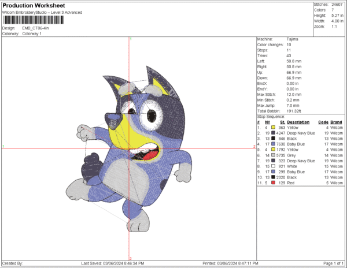The width and height of the screenshot is (347, 268).
Task: Select the stitch count 1792 in stop 5
Action: pyautogui.click(x=280, y=150)
